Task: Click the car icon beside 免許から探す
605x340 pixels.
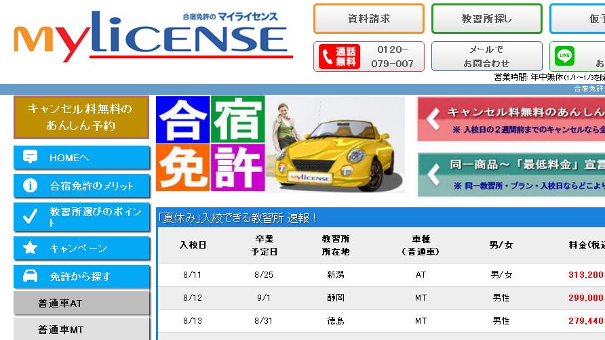Action: point(30,276)
